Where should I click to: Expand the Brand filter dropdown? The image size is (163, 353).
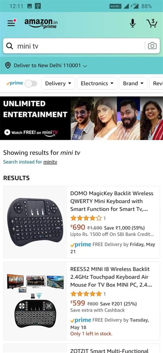(x=133, y=84)
